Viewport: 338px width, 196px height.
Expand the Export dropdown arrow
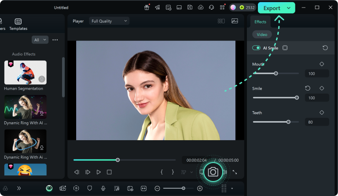coord(289,8)
